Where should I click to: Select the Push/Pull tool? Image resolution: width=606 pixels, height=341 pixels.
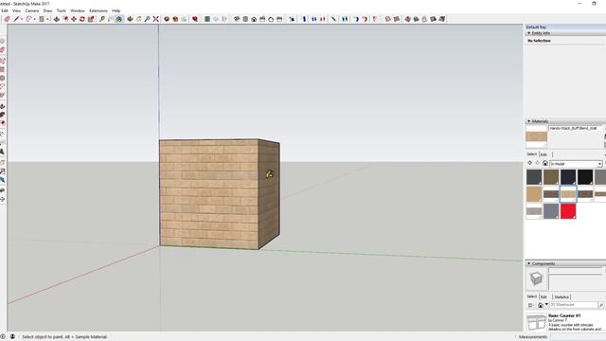(57, 19)
